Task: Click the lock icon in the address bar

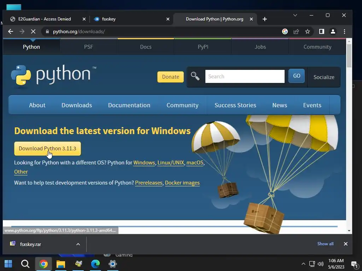Action: tap(47, 31)
